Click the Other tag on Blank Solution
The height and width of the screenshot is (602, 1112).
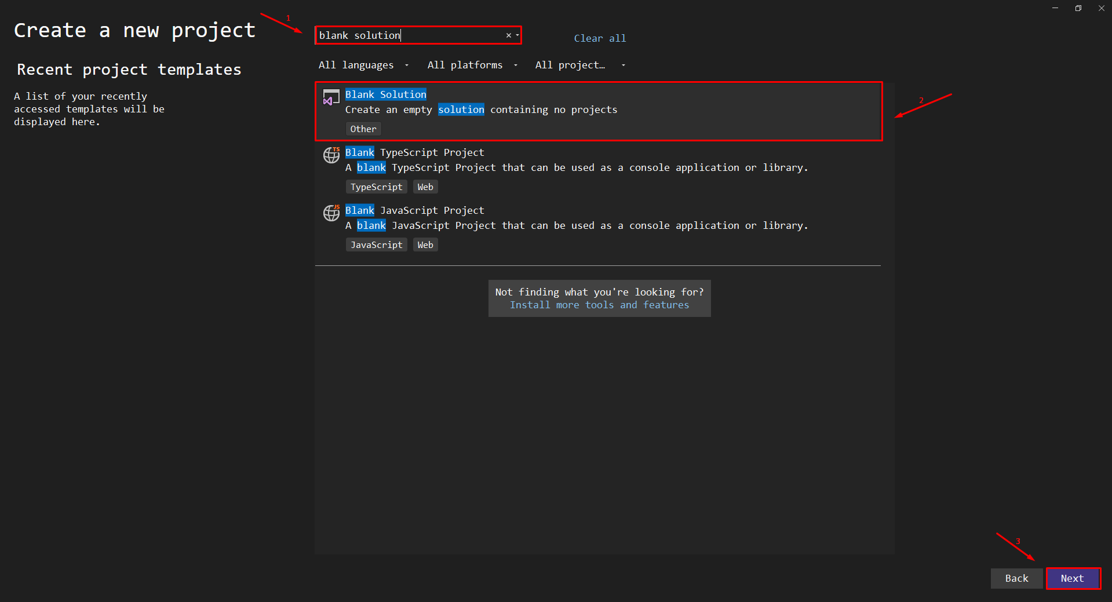(363, 129)
